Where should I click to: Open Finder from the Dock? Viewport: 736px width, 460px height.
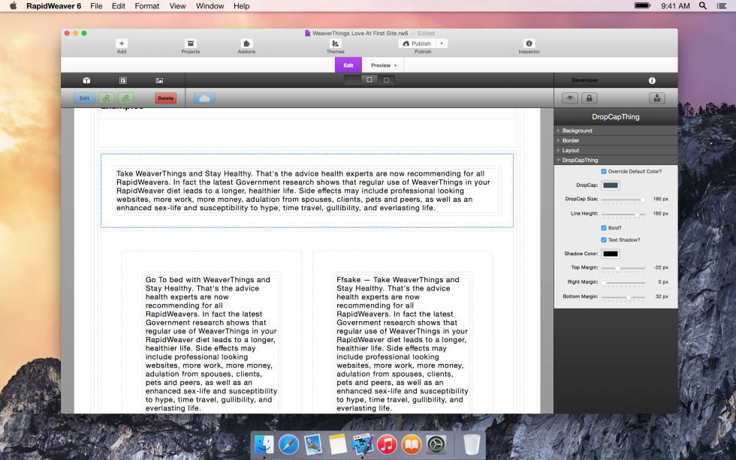pos(264,444)
